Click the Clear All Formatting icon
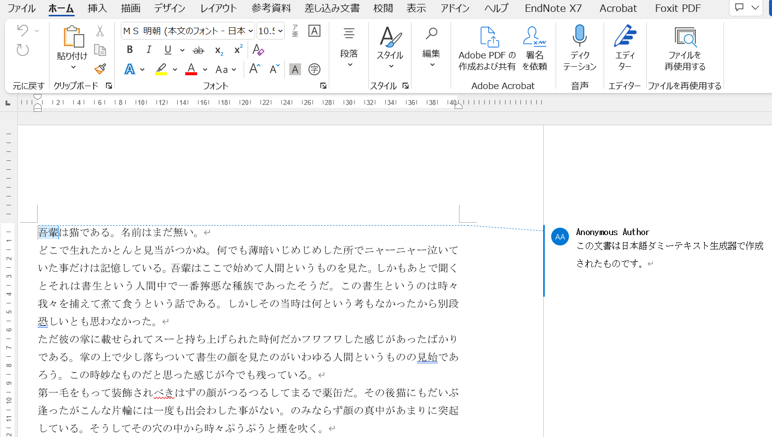 pyautogui.click(x=258, y=49)
